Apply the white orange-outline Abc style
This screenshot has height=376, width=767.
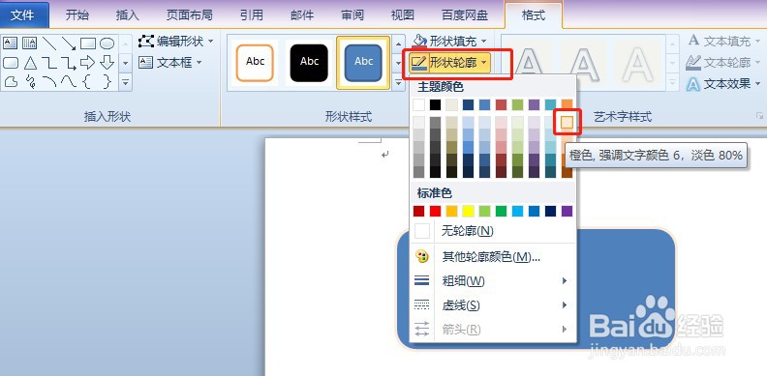255,63
